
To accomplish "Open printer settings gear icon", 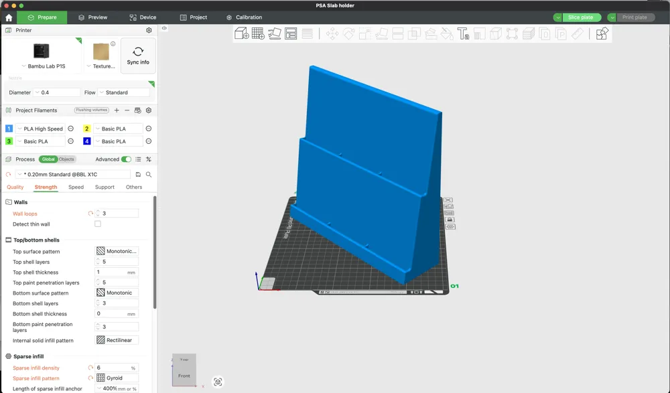I will pos(149,30).
